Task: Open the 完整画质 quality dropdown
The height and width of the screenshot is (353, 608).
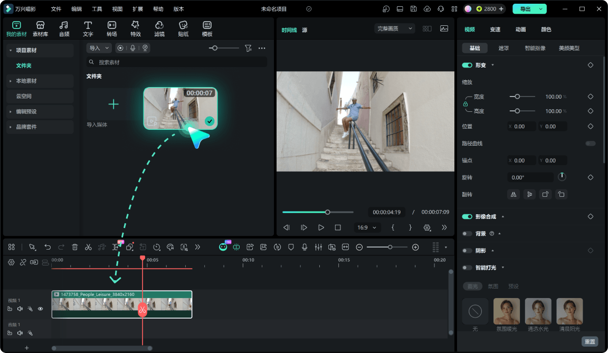Action: click(394, 28)
